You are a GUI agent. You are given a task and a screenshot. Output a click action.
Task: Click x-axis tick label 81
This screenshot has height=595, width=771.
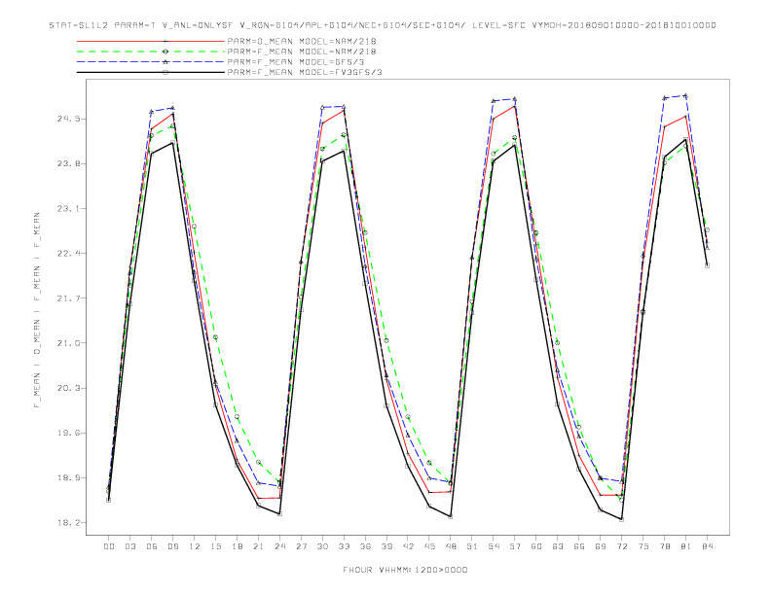pos(686,546)
